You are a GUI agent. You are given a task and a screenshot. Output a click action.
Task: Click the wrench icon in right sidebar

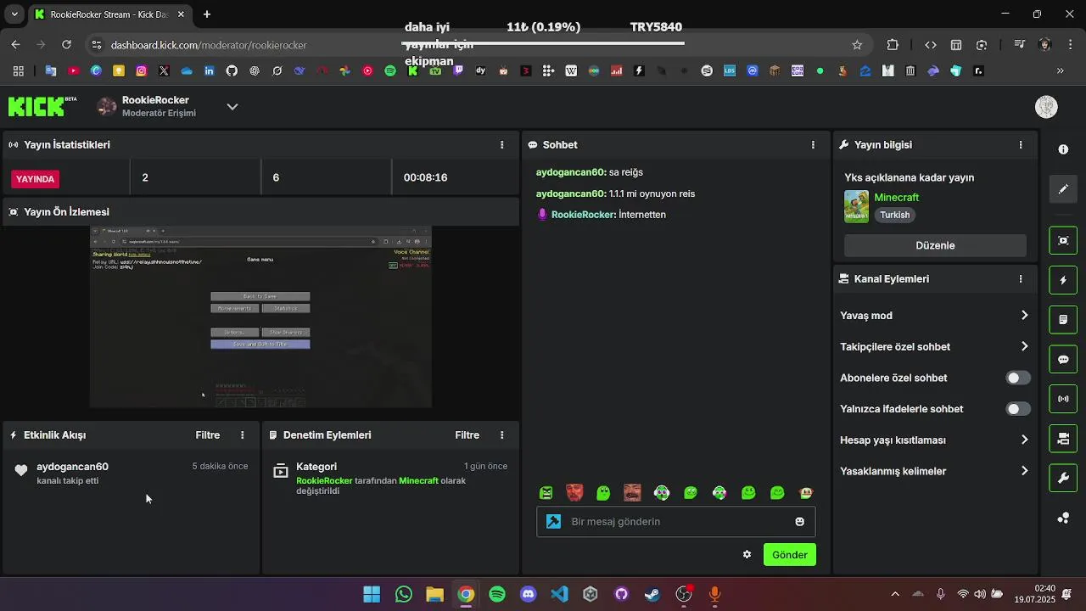click(1063, 479)
